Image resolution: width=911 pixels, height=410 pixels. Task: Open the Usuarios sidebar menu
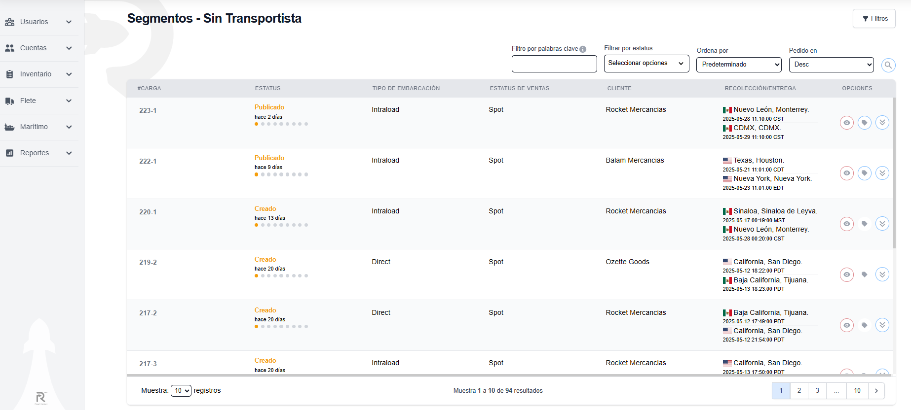[39, 22]
